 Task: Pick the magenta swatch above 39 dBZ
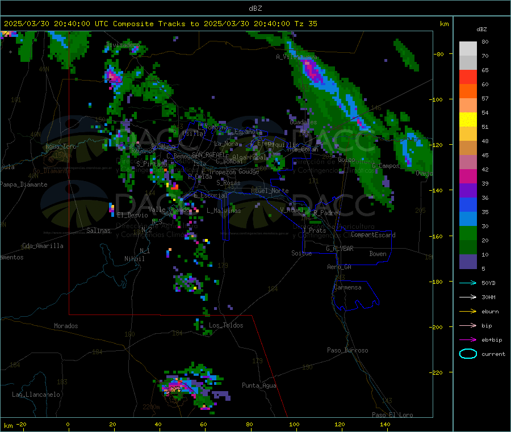tap(468, 176)
